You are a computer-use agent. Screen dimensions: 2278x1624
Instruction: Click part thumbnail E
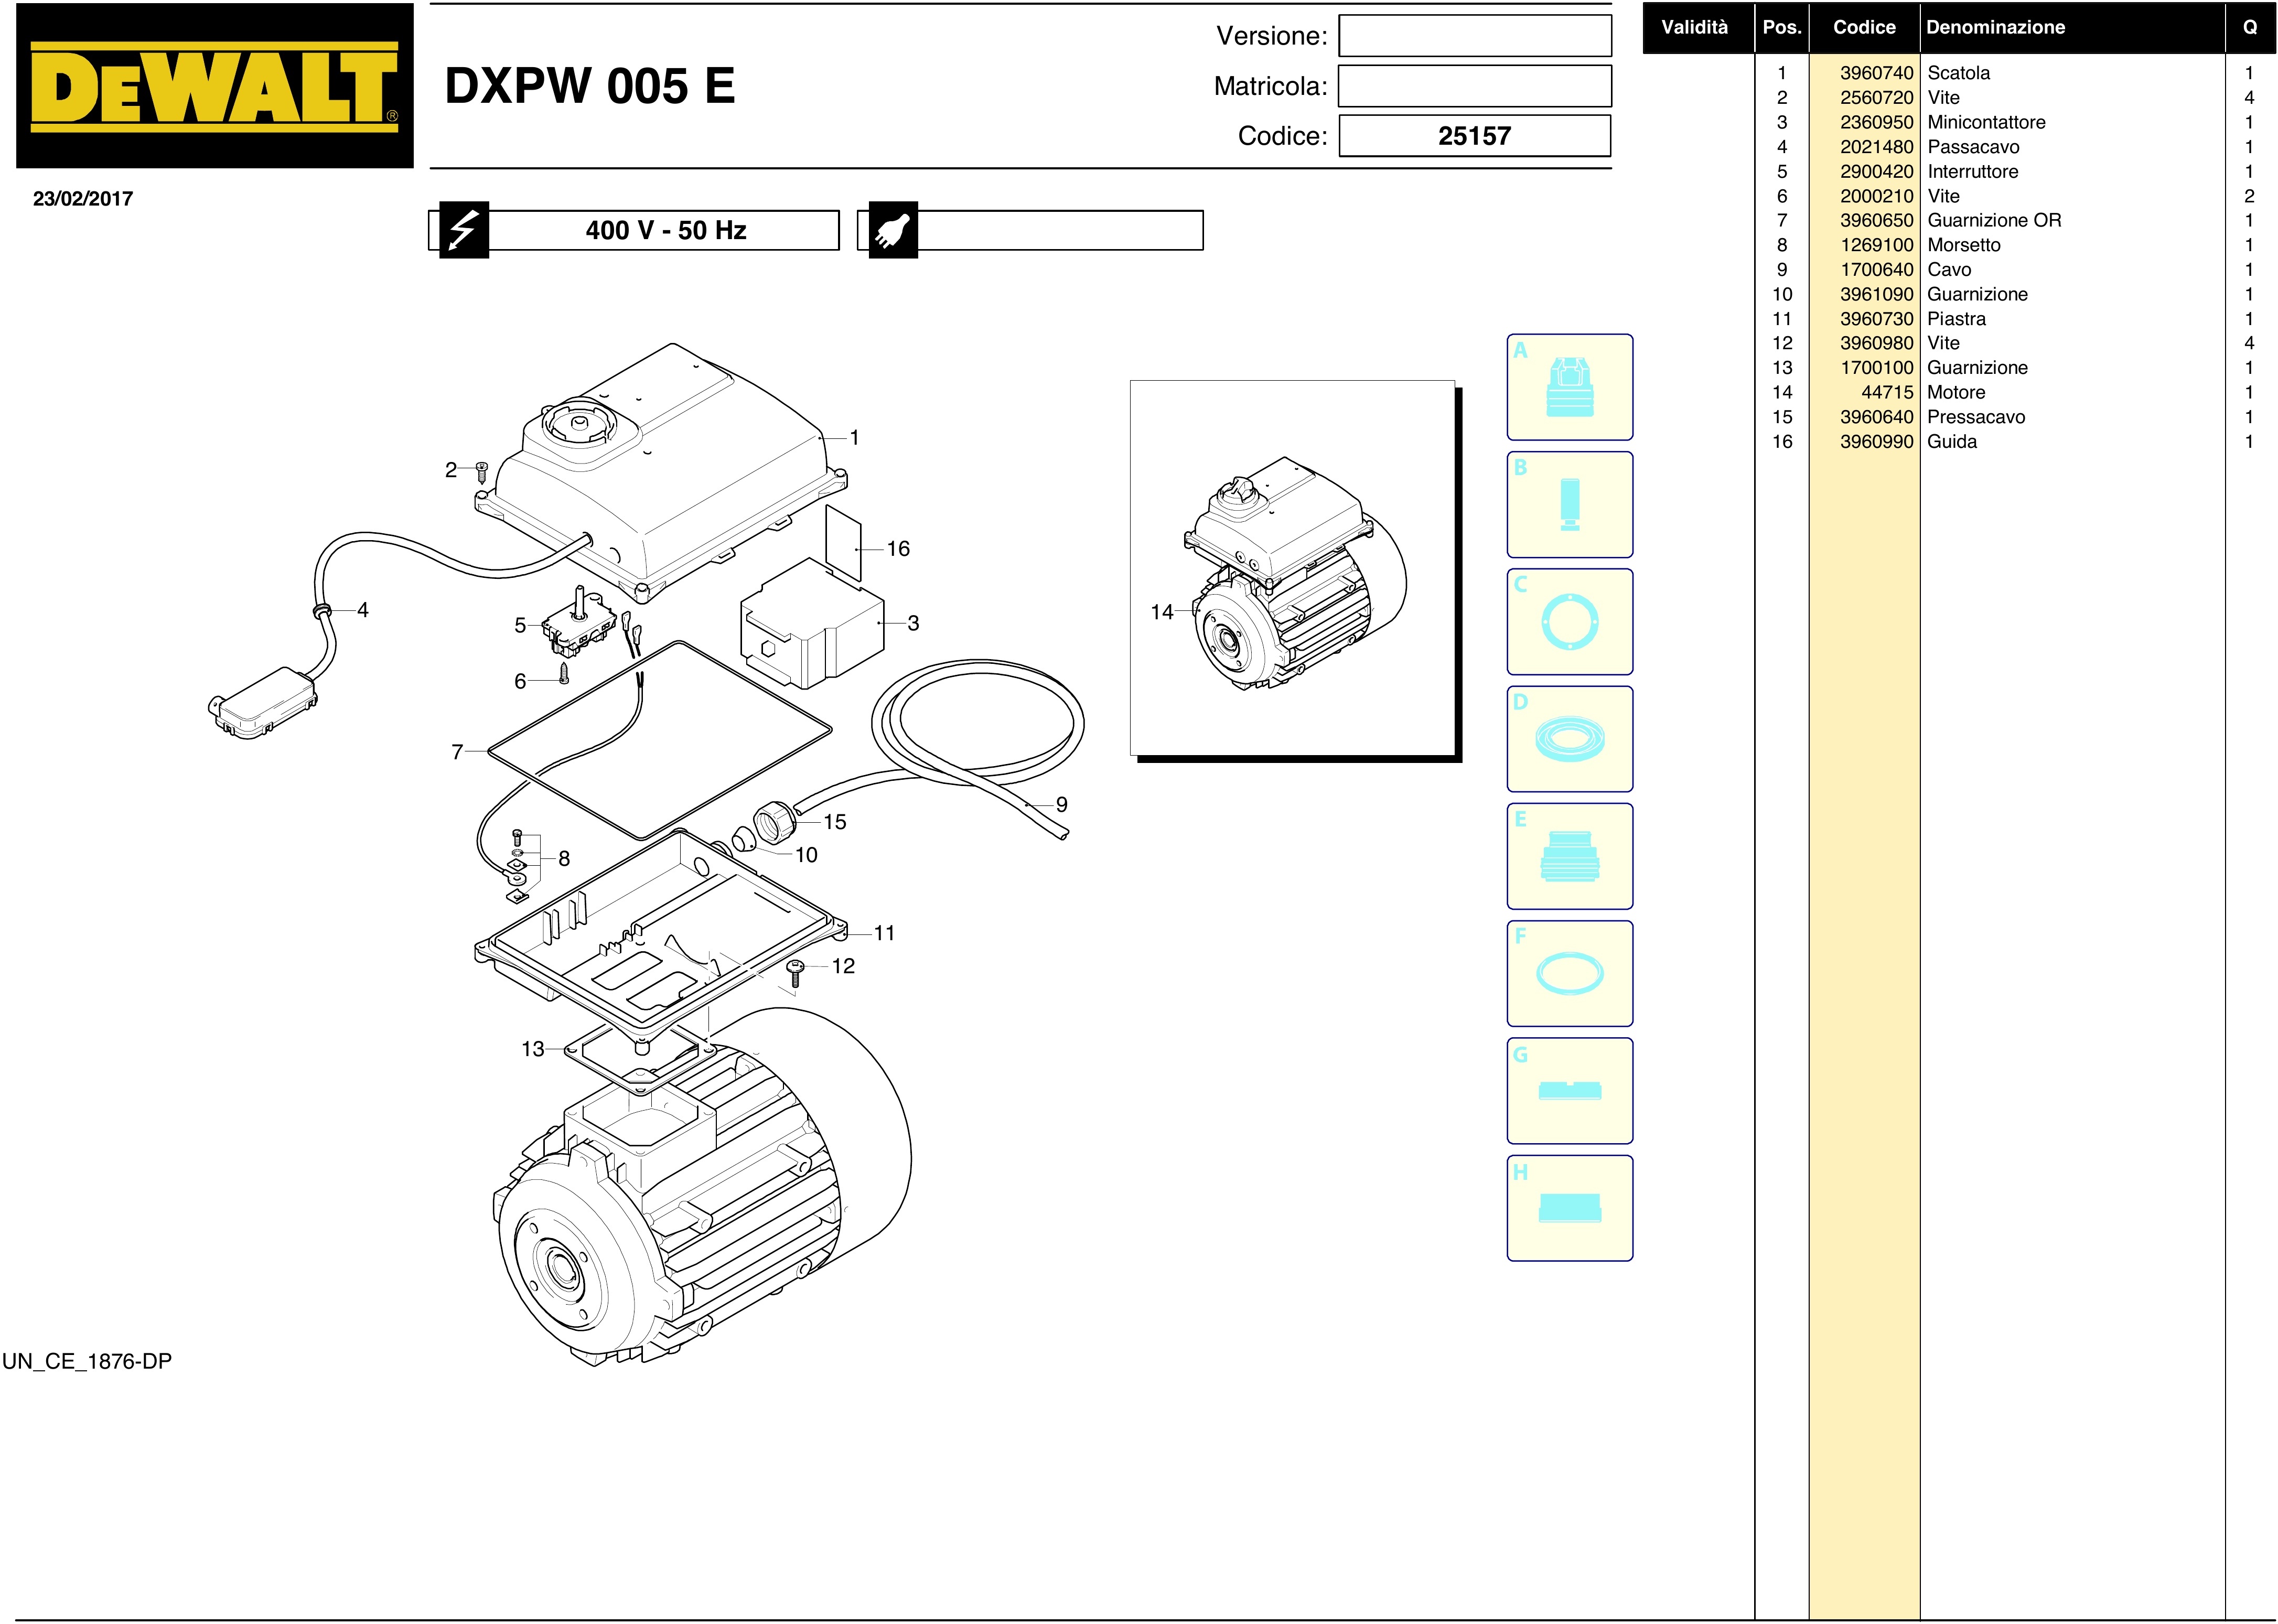[x=1569, y=856]
